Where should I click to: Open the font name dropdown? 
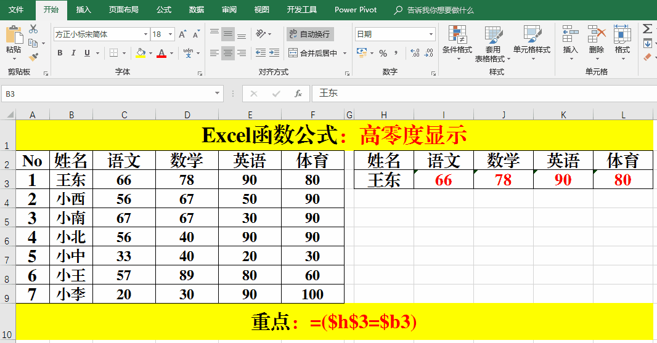click(145, 34)
